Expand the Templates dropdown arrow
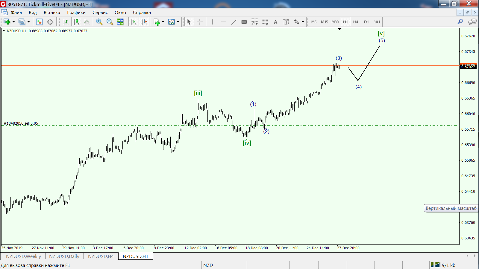 coord(178,22)
